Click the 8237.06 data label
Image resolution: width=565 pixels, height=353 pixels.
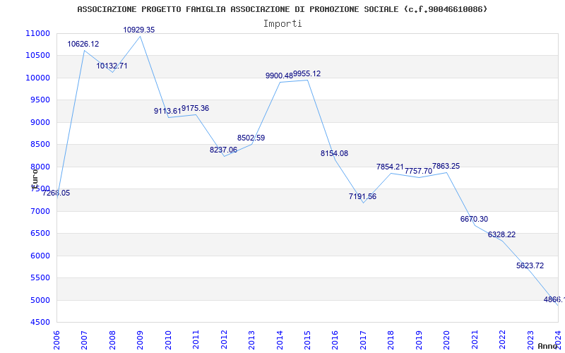pos(223,150)
